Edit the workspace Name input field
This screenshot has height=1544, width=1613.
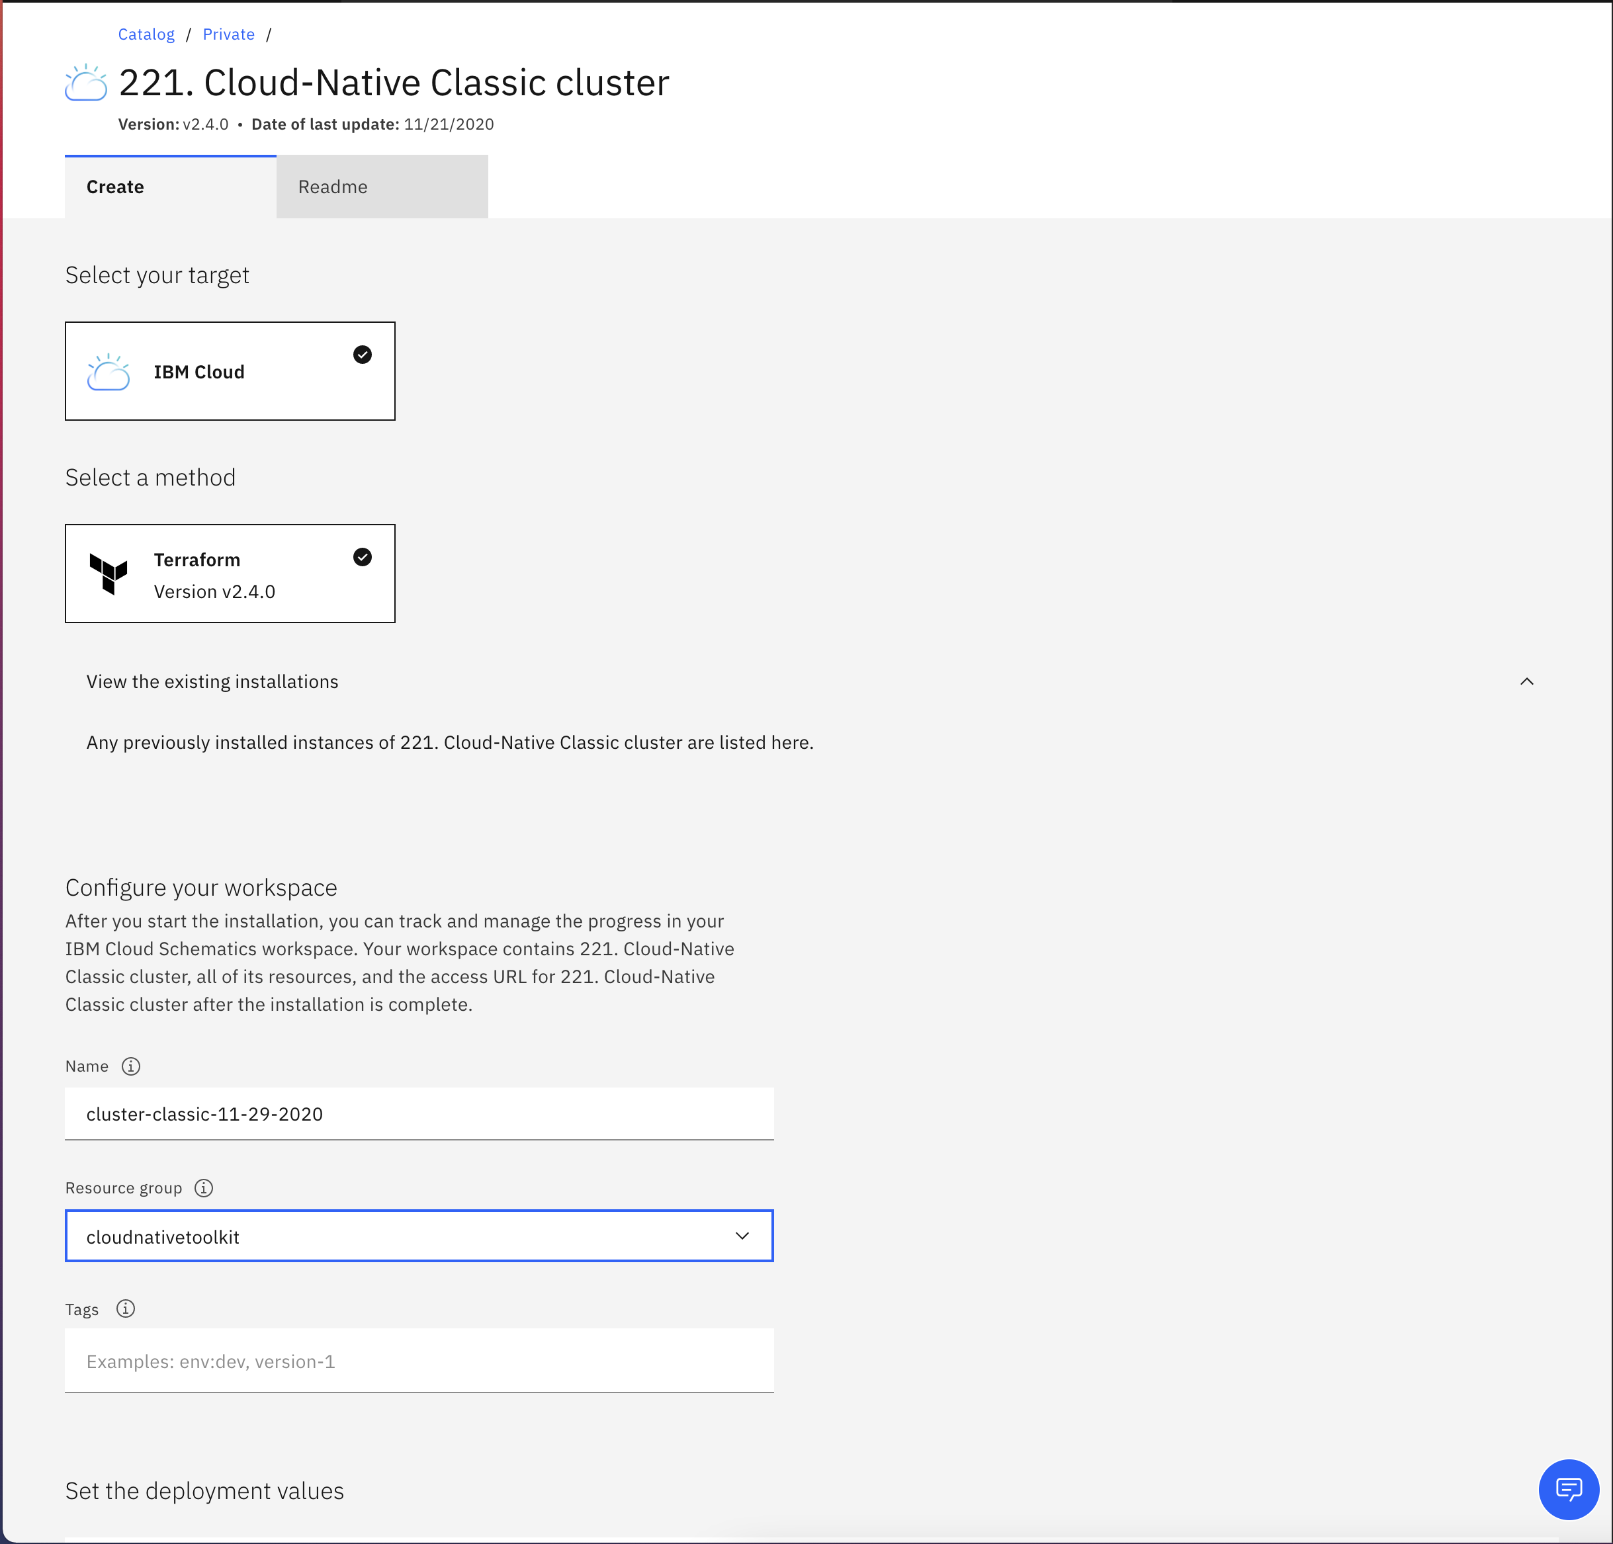click(419, 1113)
